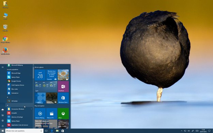The width and height of the screenshot is (213, 133).
Task: Open File Explorer from the taskbar
Action: 57,131
